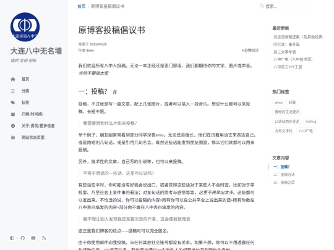This screenshot has width=334, height=250.
Task: Open 网站状态页面 menu item
Action: (x=33, y=138)
